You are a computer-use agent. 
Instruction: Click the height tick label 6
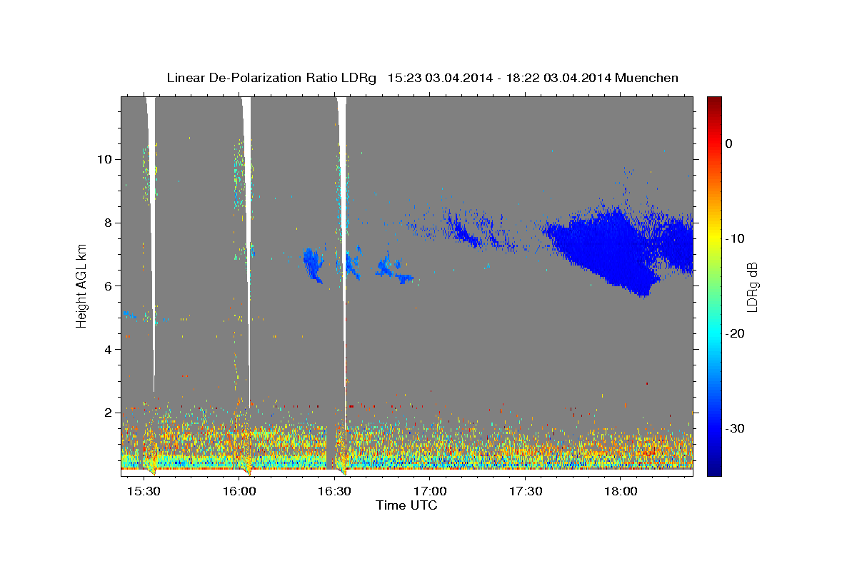click(x=108, y=285)
